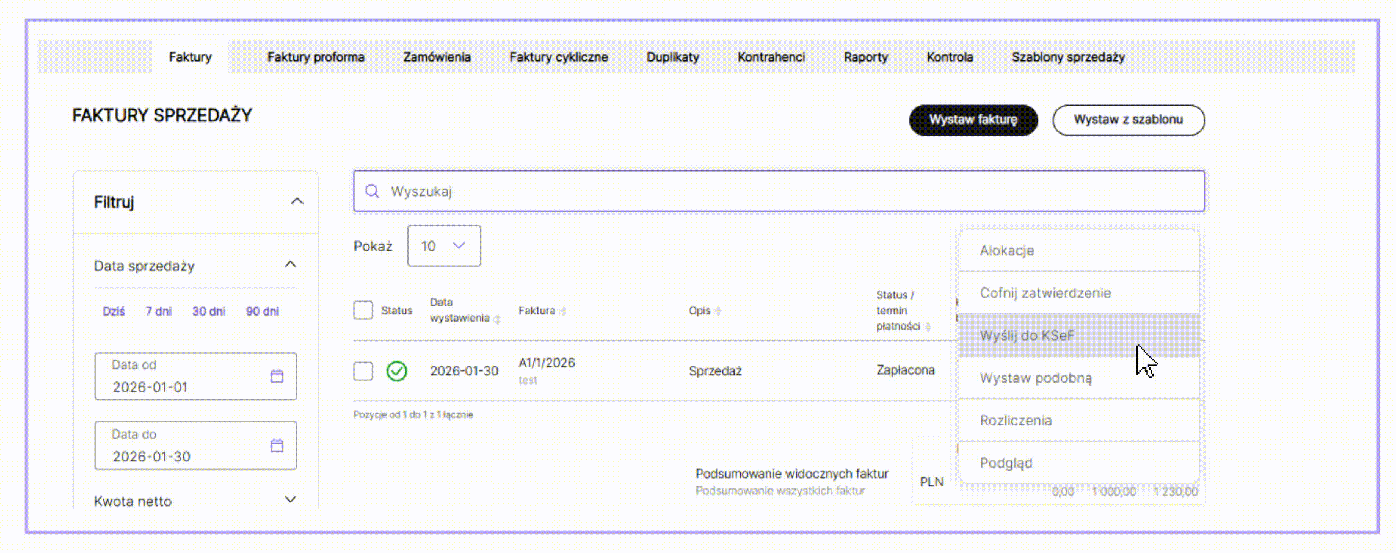This screenshot has width=1396, height=553.
Task: Sort by Data wystawienia column icon
Action: [497, 319]
